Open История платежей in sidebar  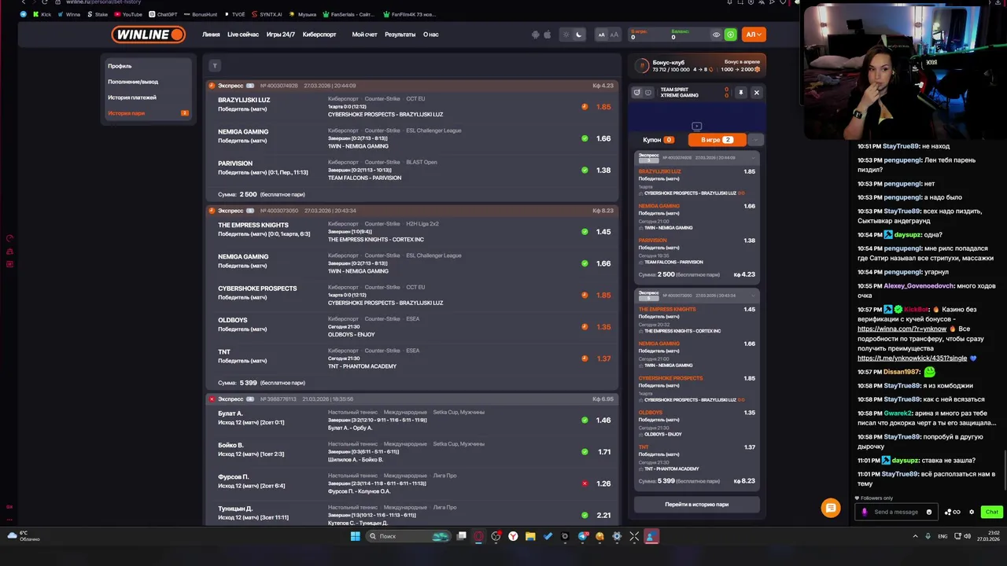click(132, 97)
